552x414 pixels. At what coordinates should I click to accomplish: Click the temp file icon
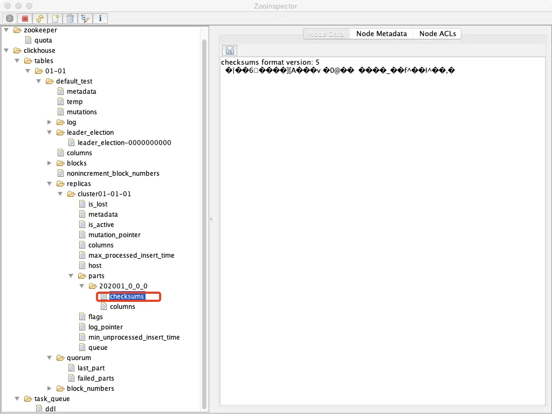point(60,102)
